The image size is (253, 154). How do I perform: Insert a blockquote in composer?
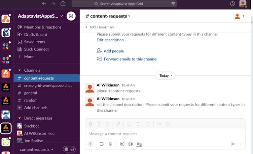click(x=148, y=124)
